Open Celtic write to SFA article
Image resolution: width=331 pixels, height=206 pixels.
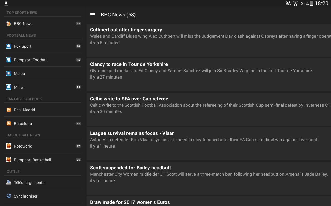coord(129,99)
